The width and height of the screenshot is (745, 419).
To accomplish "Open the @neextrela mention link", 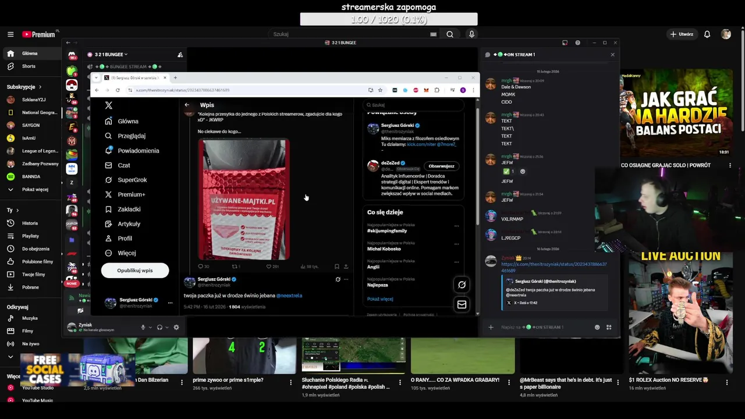I will click(289, 296).
